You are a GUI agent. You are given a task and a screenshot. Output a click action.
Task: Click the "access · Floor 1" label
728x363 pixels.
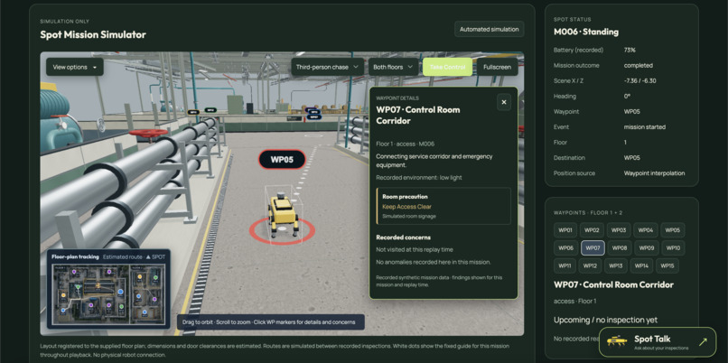click(574, 302)
